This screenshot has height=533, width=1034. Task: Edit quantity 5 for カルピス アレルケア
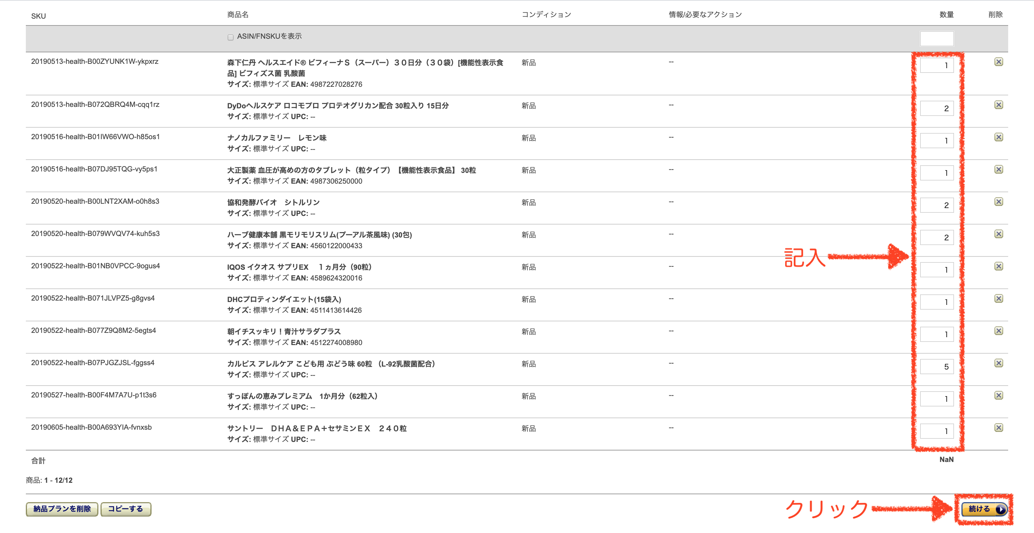(x=936, y=367)
